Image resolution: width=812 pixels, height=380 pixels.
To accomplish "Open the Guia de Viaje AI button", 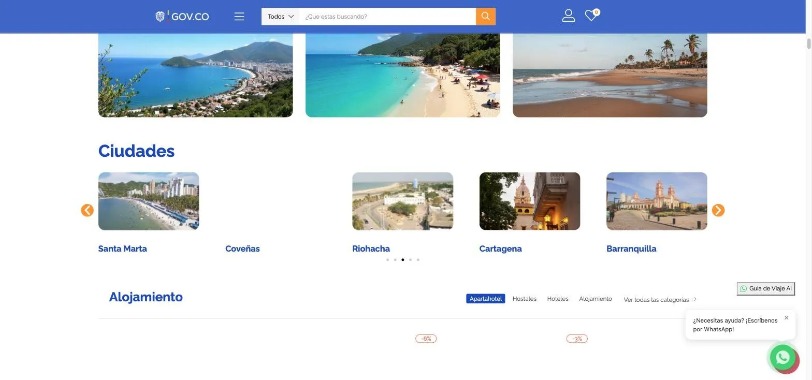I will 765,289.
